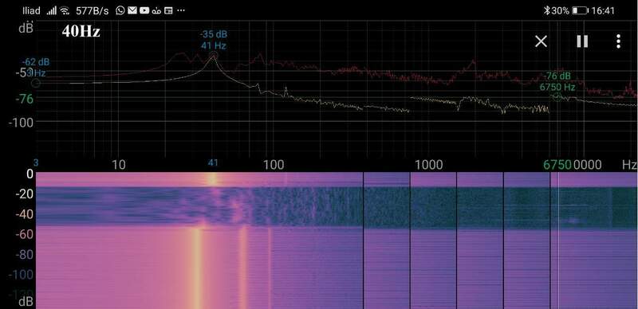Tap the battery status icon
638x309 pixels.
581,10
